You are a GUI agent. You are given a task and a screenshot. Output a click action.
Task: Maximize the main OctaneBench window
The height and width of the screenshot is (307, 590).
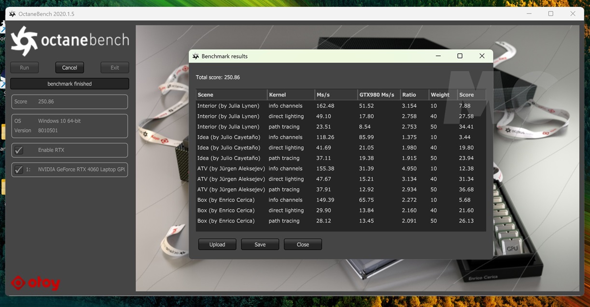tap(550, 14)
